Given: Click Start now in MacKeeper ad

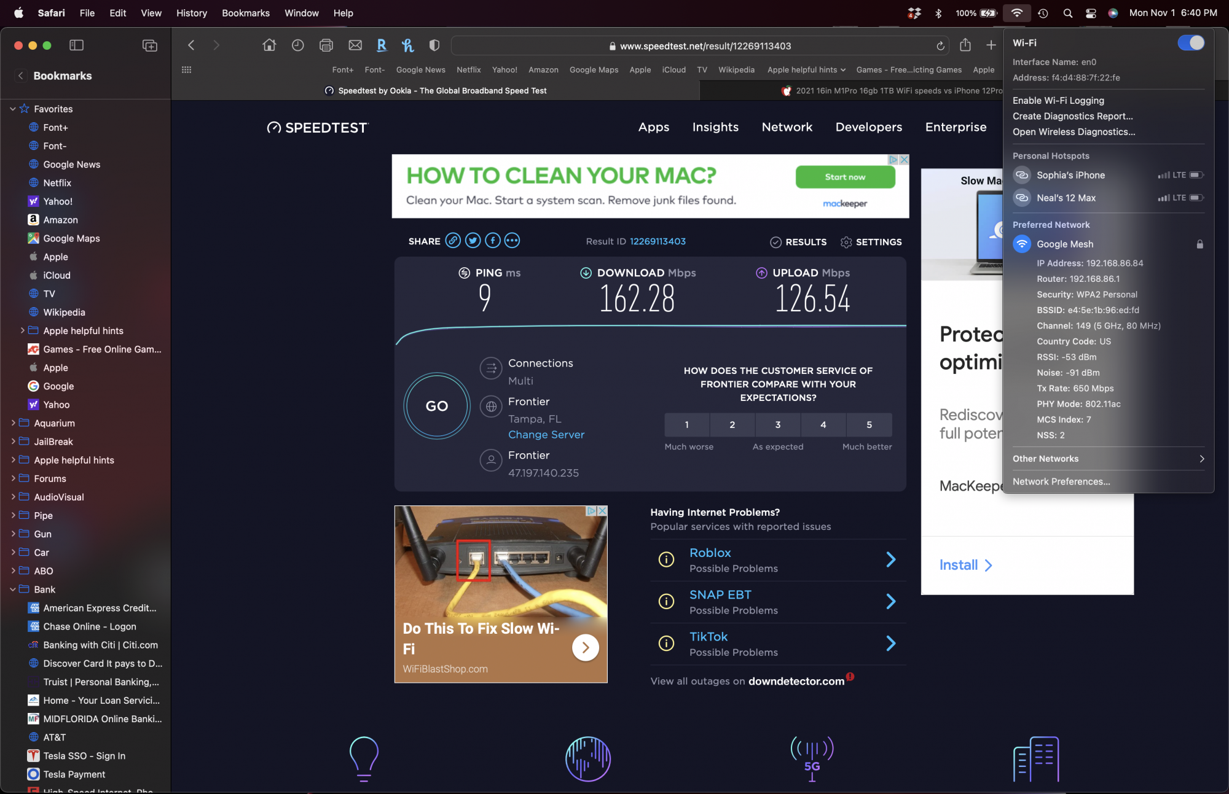Looking at the screenshot, I should (845, 177).
